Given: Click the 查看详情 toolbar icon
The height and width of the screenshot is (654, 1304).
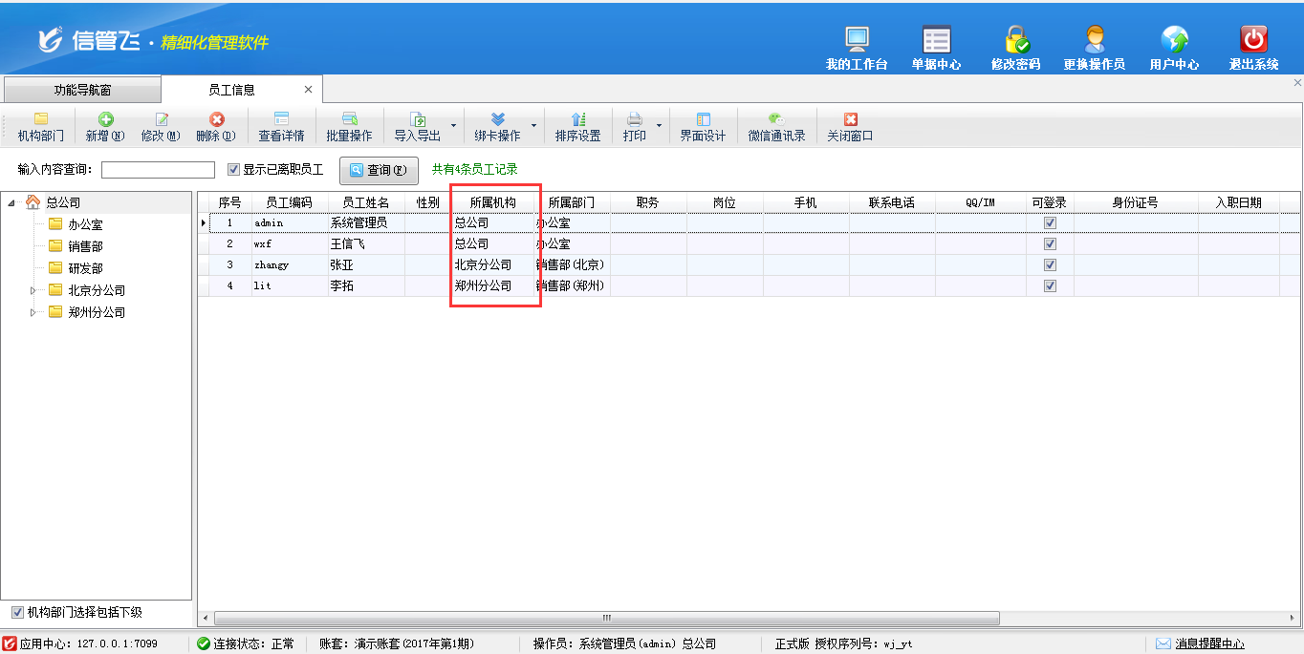Looking at the screenshot, I should pos(281,120).
